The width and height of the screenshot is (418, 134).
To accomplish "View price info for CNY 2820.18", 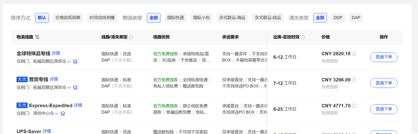I will click(x=354, y=54).
